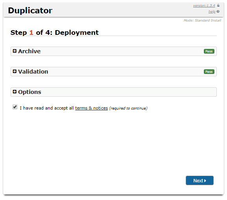The width and height of the screenshot is (227, 200).
Task: Click the Mode: Standard Install text
Action: coord(202,20)
